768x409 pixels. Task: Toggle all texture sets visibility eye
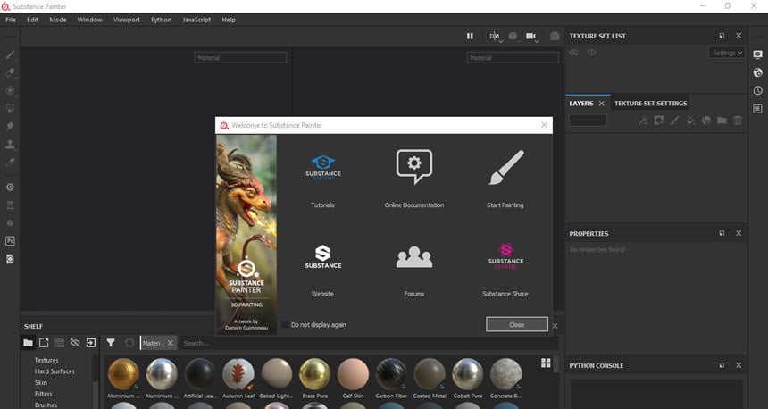(591, 53)
